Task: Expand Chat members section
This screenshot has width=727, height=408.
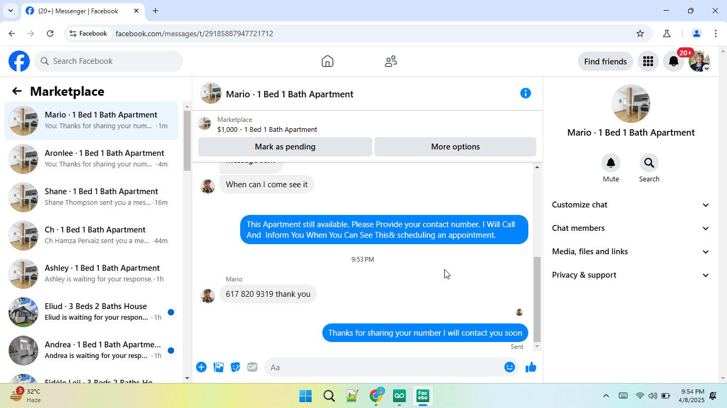Action: click(x=631, y=228)
